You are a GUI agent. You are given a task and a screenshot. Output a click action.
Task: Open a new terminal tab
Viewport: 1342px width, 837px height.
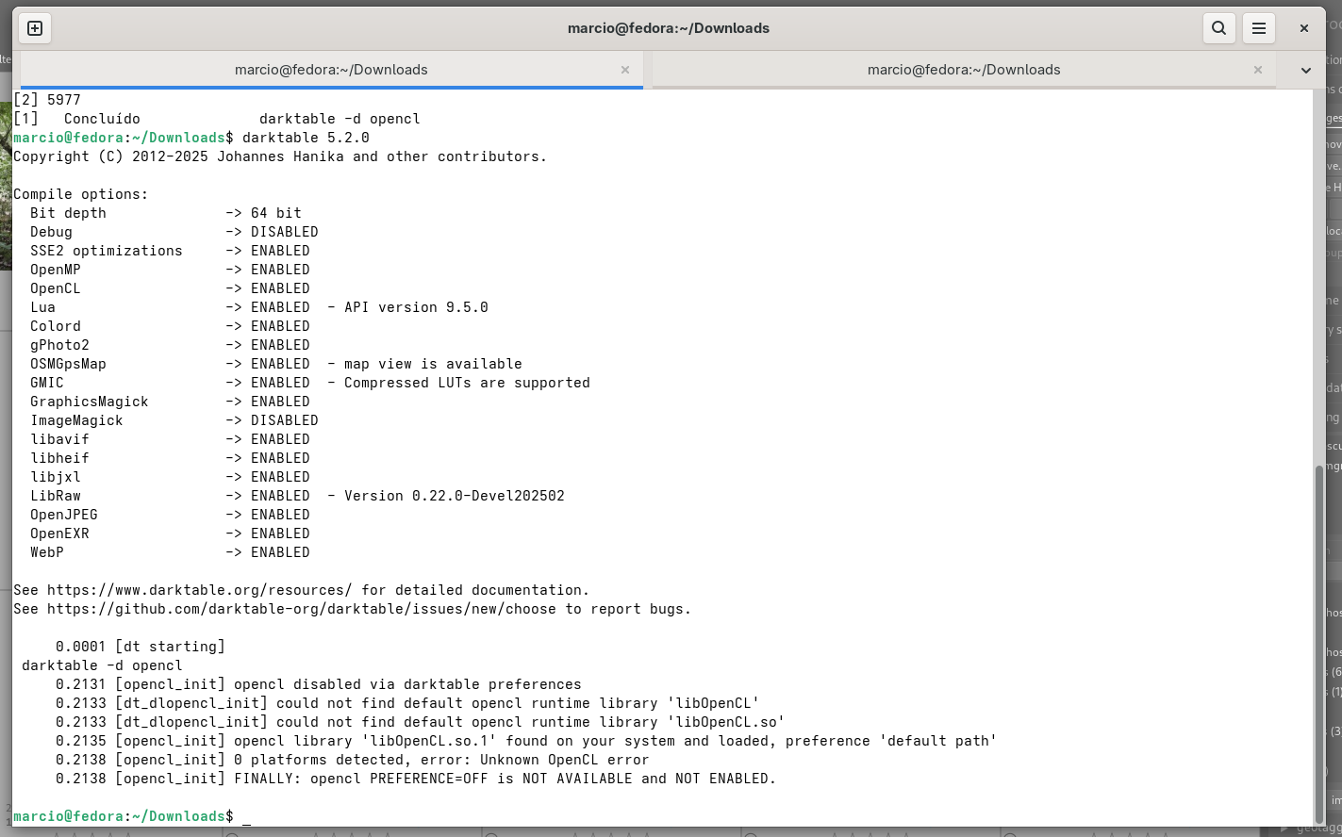pyautogui.click(x=35, y=28)
